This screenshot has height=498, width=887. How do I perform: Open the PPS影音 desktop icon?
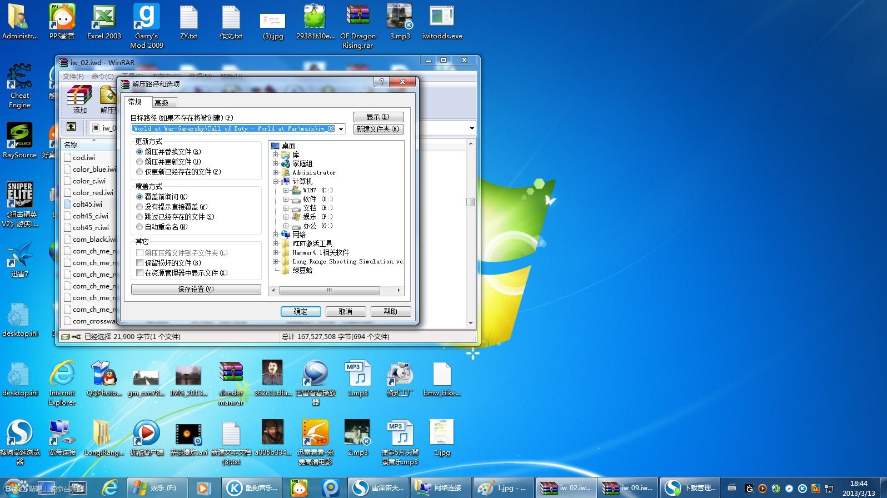[x=62, y=22]
